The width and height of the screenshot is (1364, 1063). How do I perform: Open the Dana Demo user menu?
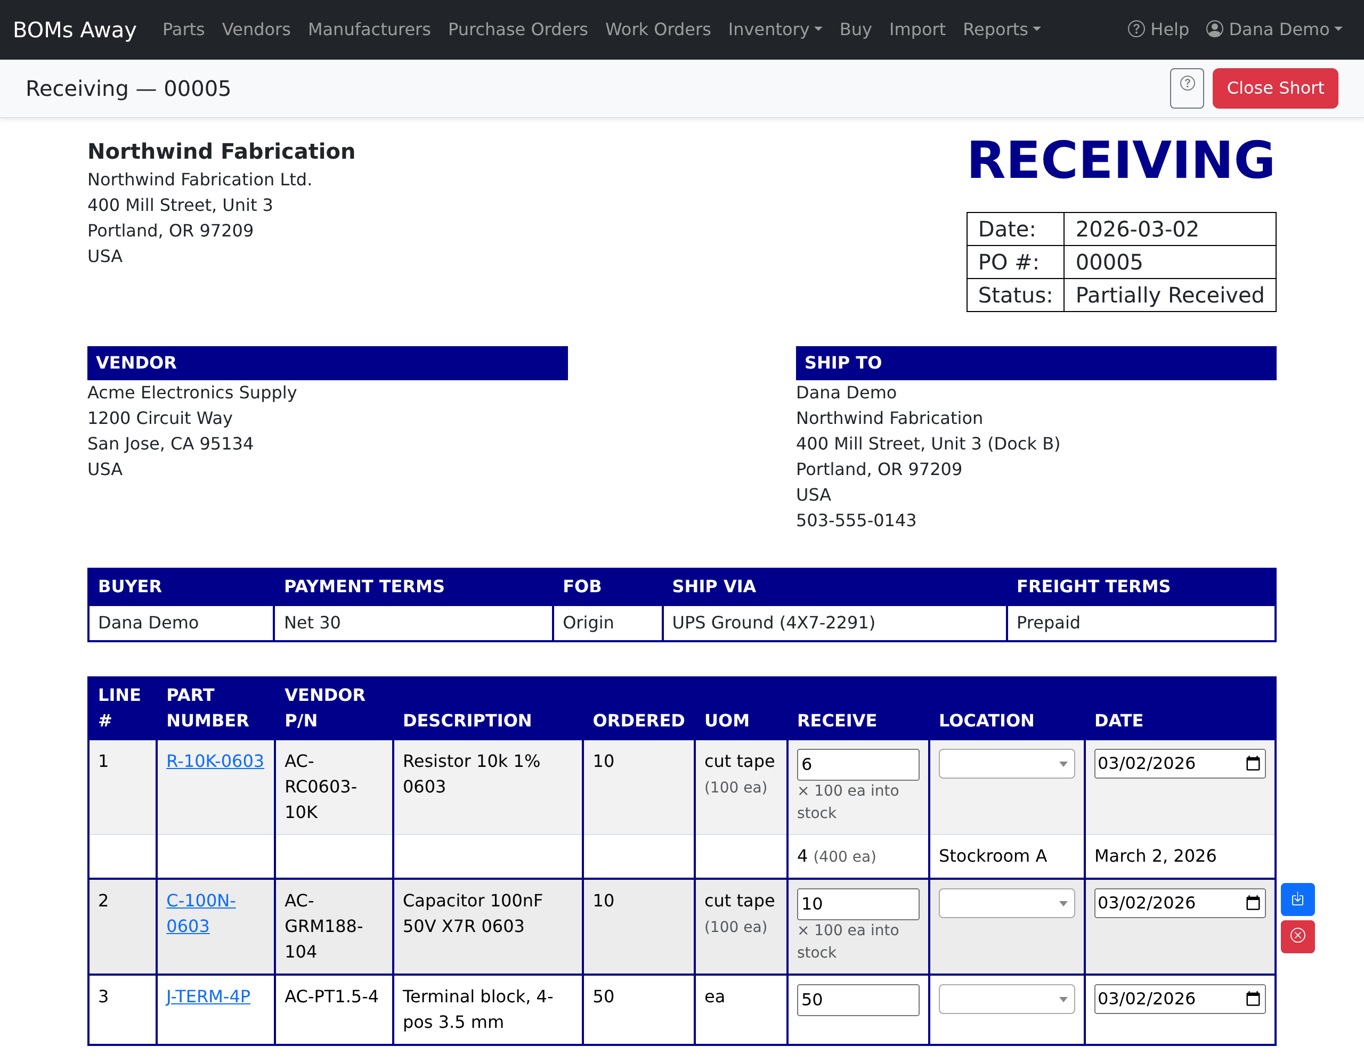click(x=1274, y=29)
